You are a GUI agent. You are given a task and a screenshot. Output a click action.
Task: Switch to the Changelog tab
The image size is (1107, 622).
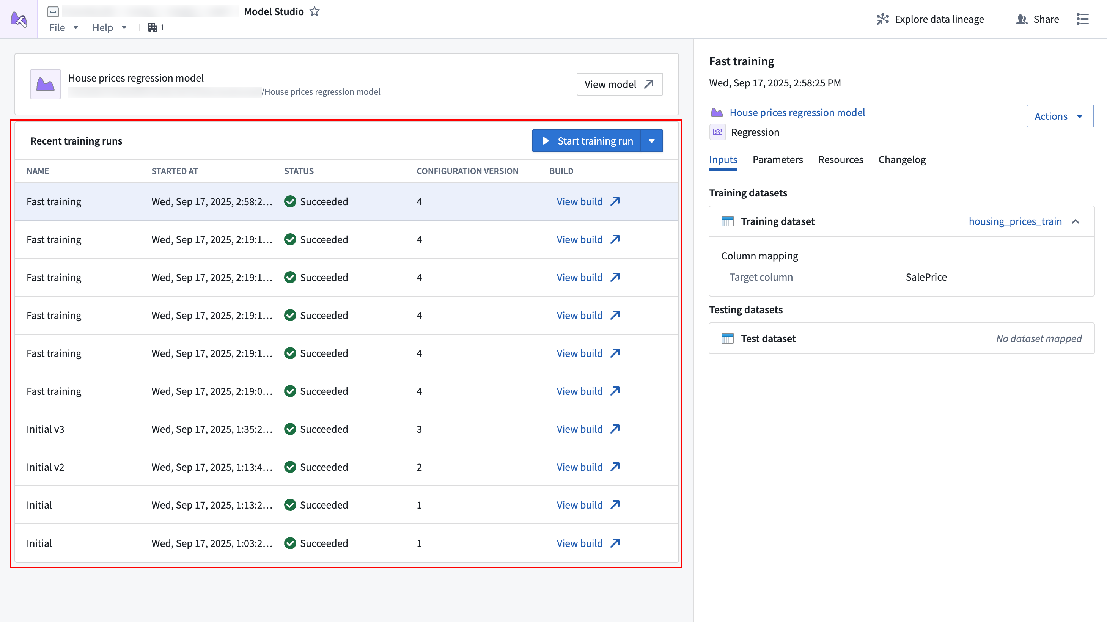(902, 160)
